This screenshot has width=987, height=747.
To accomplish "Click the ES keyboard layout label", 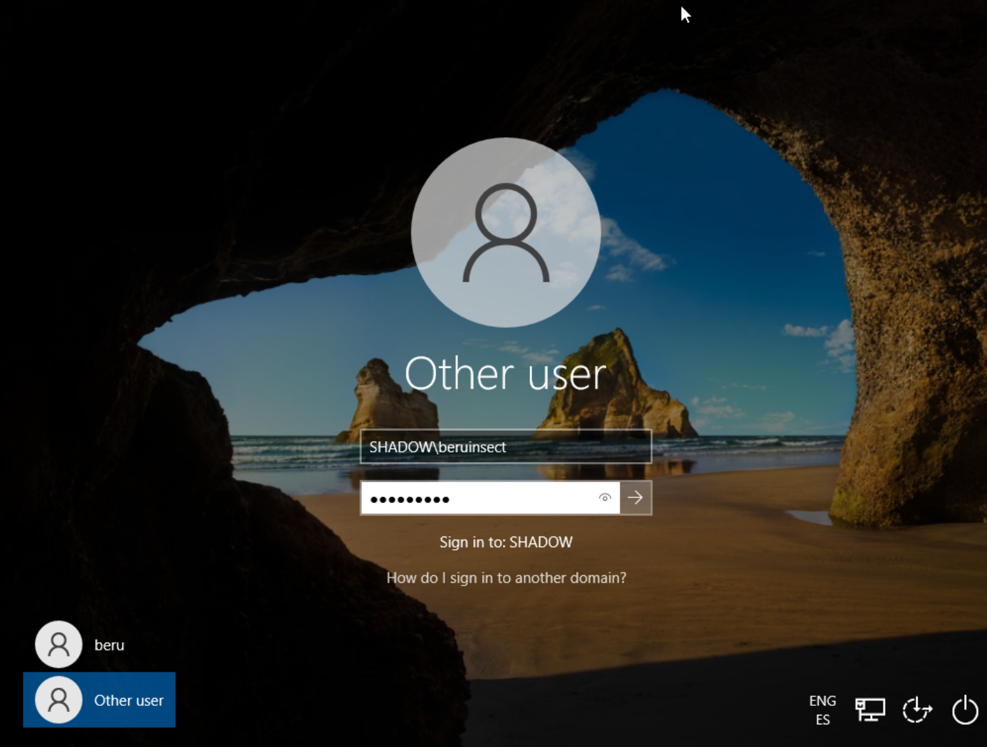I will pyautogui.click(x=822, y=720).
